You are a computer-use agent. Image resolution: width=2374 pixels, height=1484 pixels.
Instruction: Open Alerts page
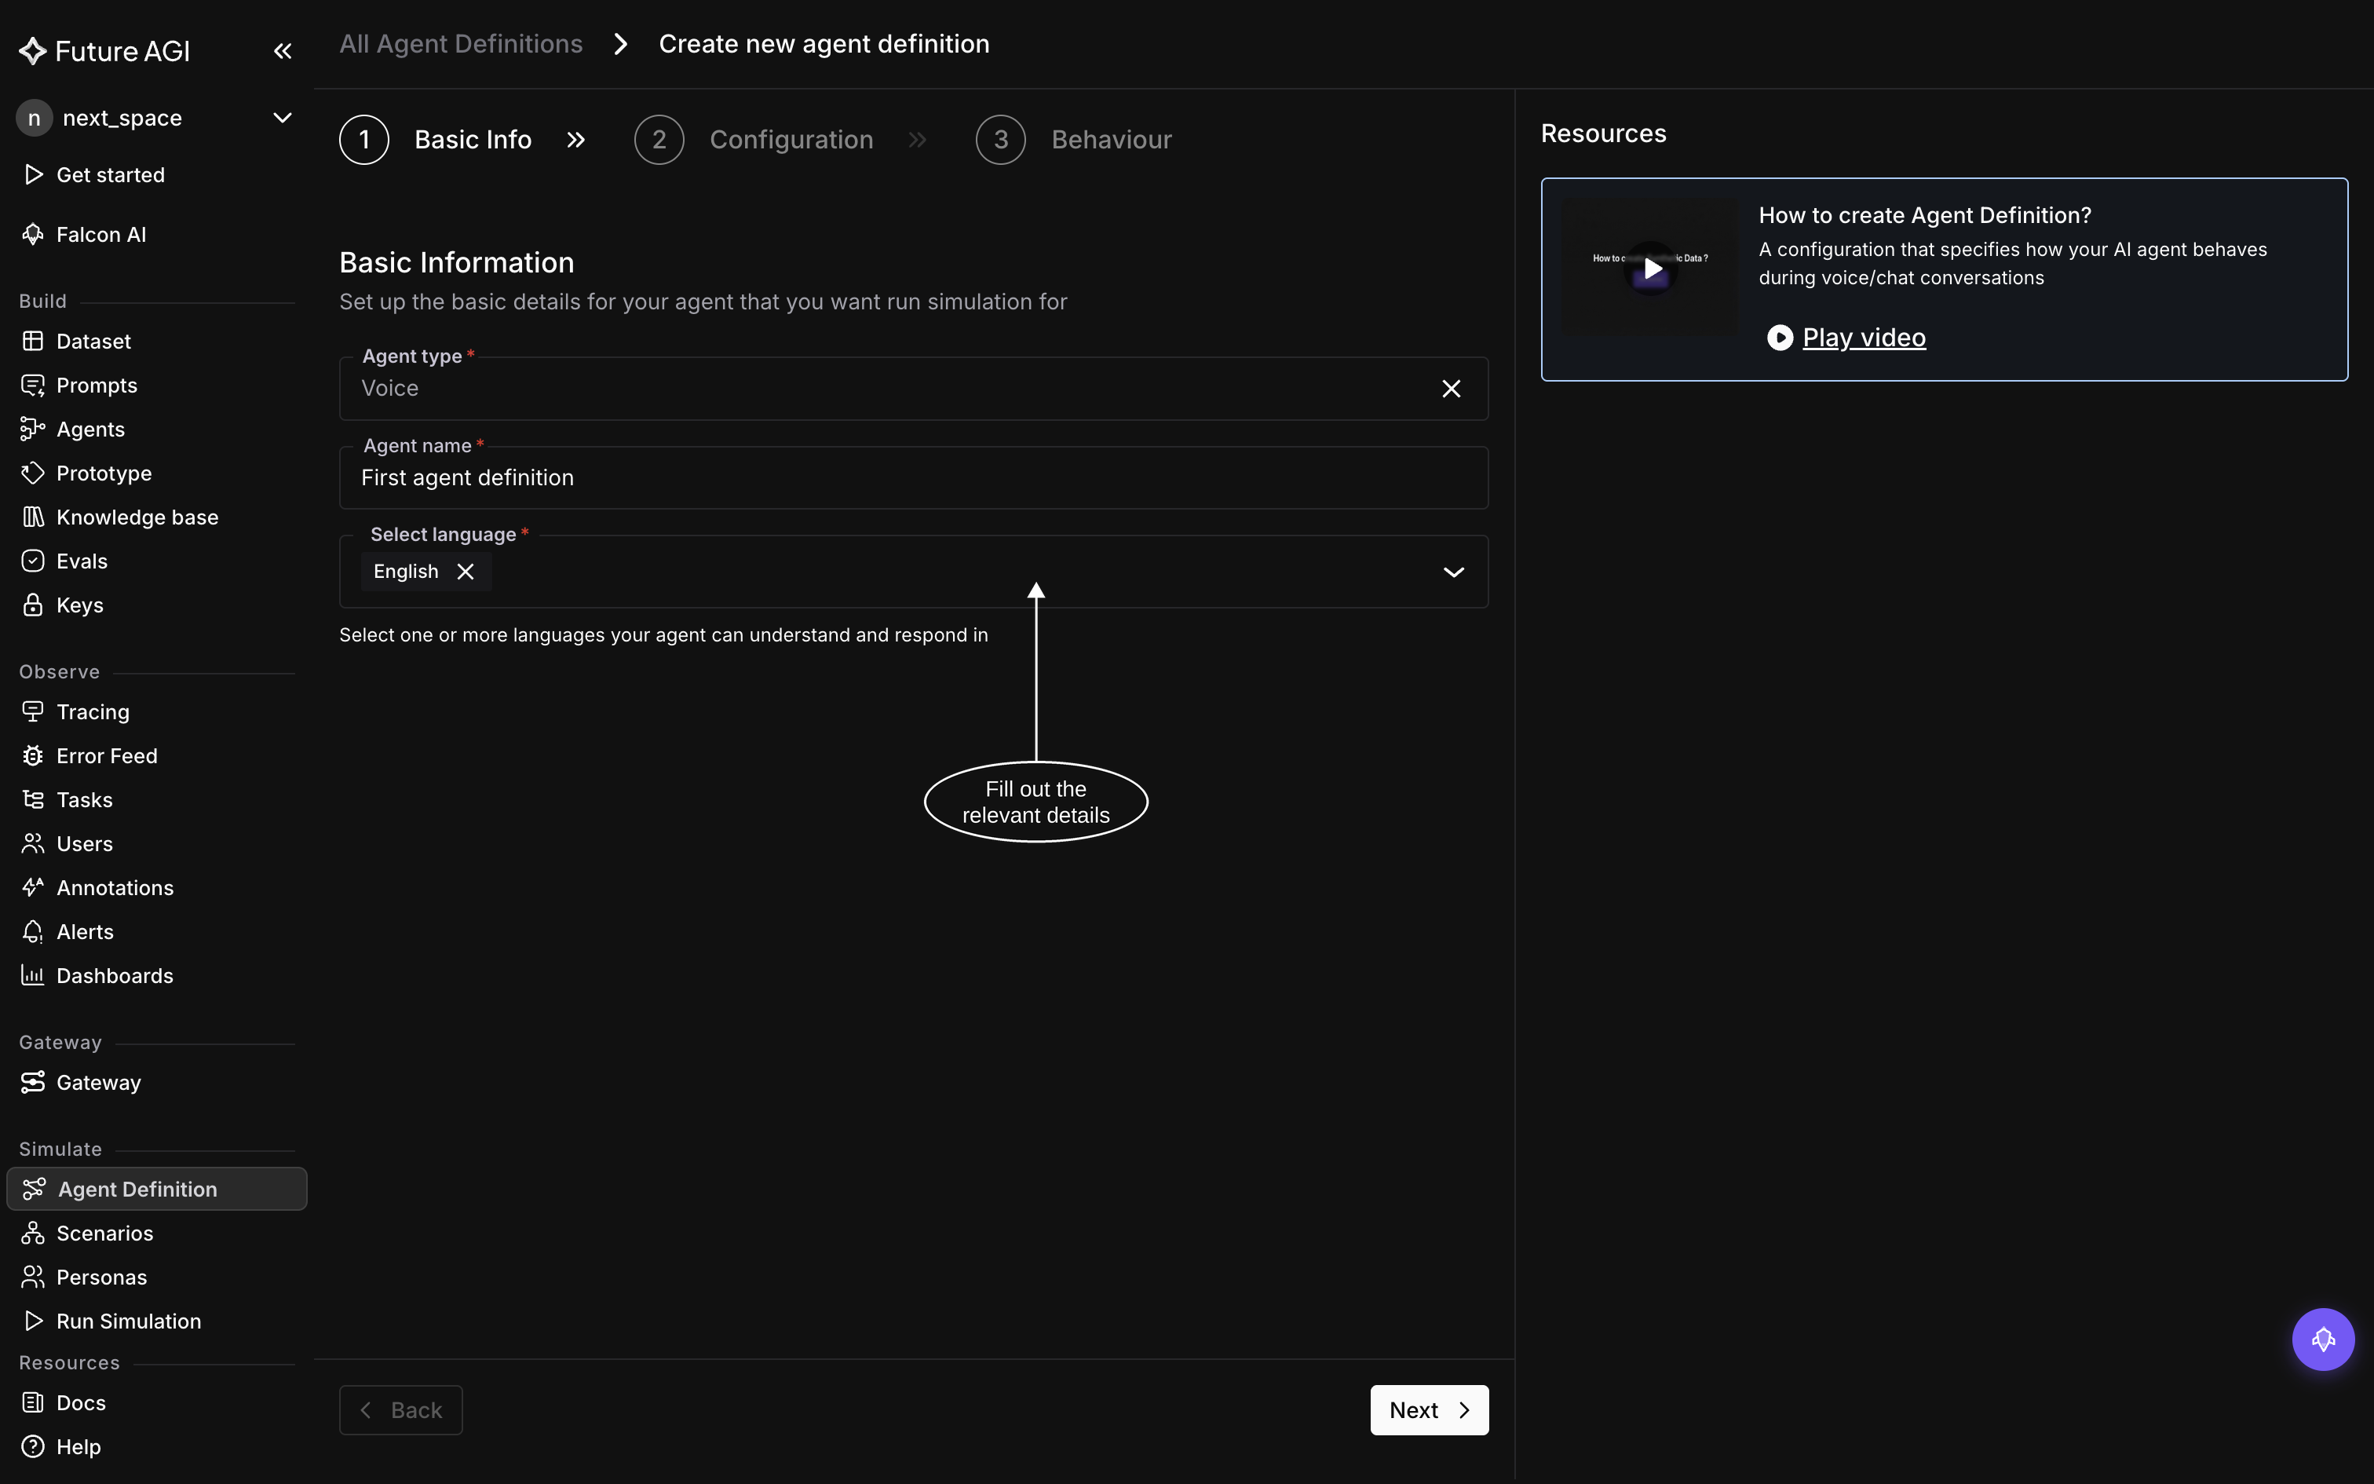click(x=84, y=933)
